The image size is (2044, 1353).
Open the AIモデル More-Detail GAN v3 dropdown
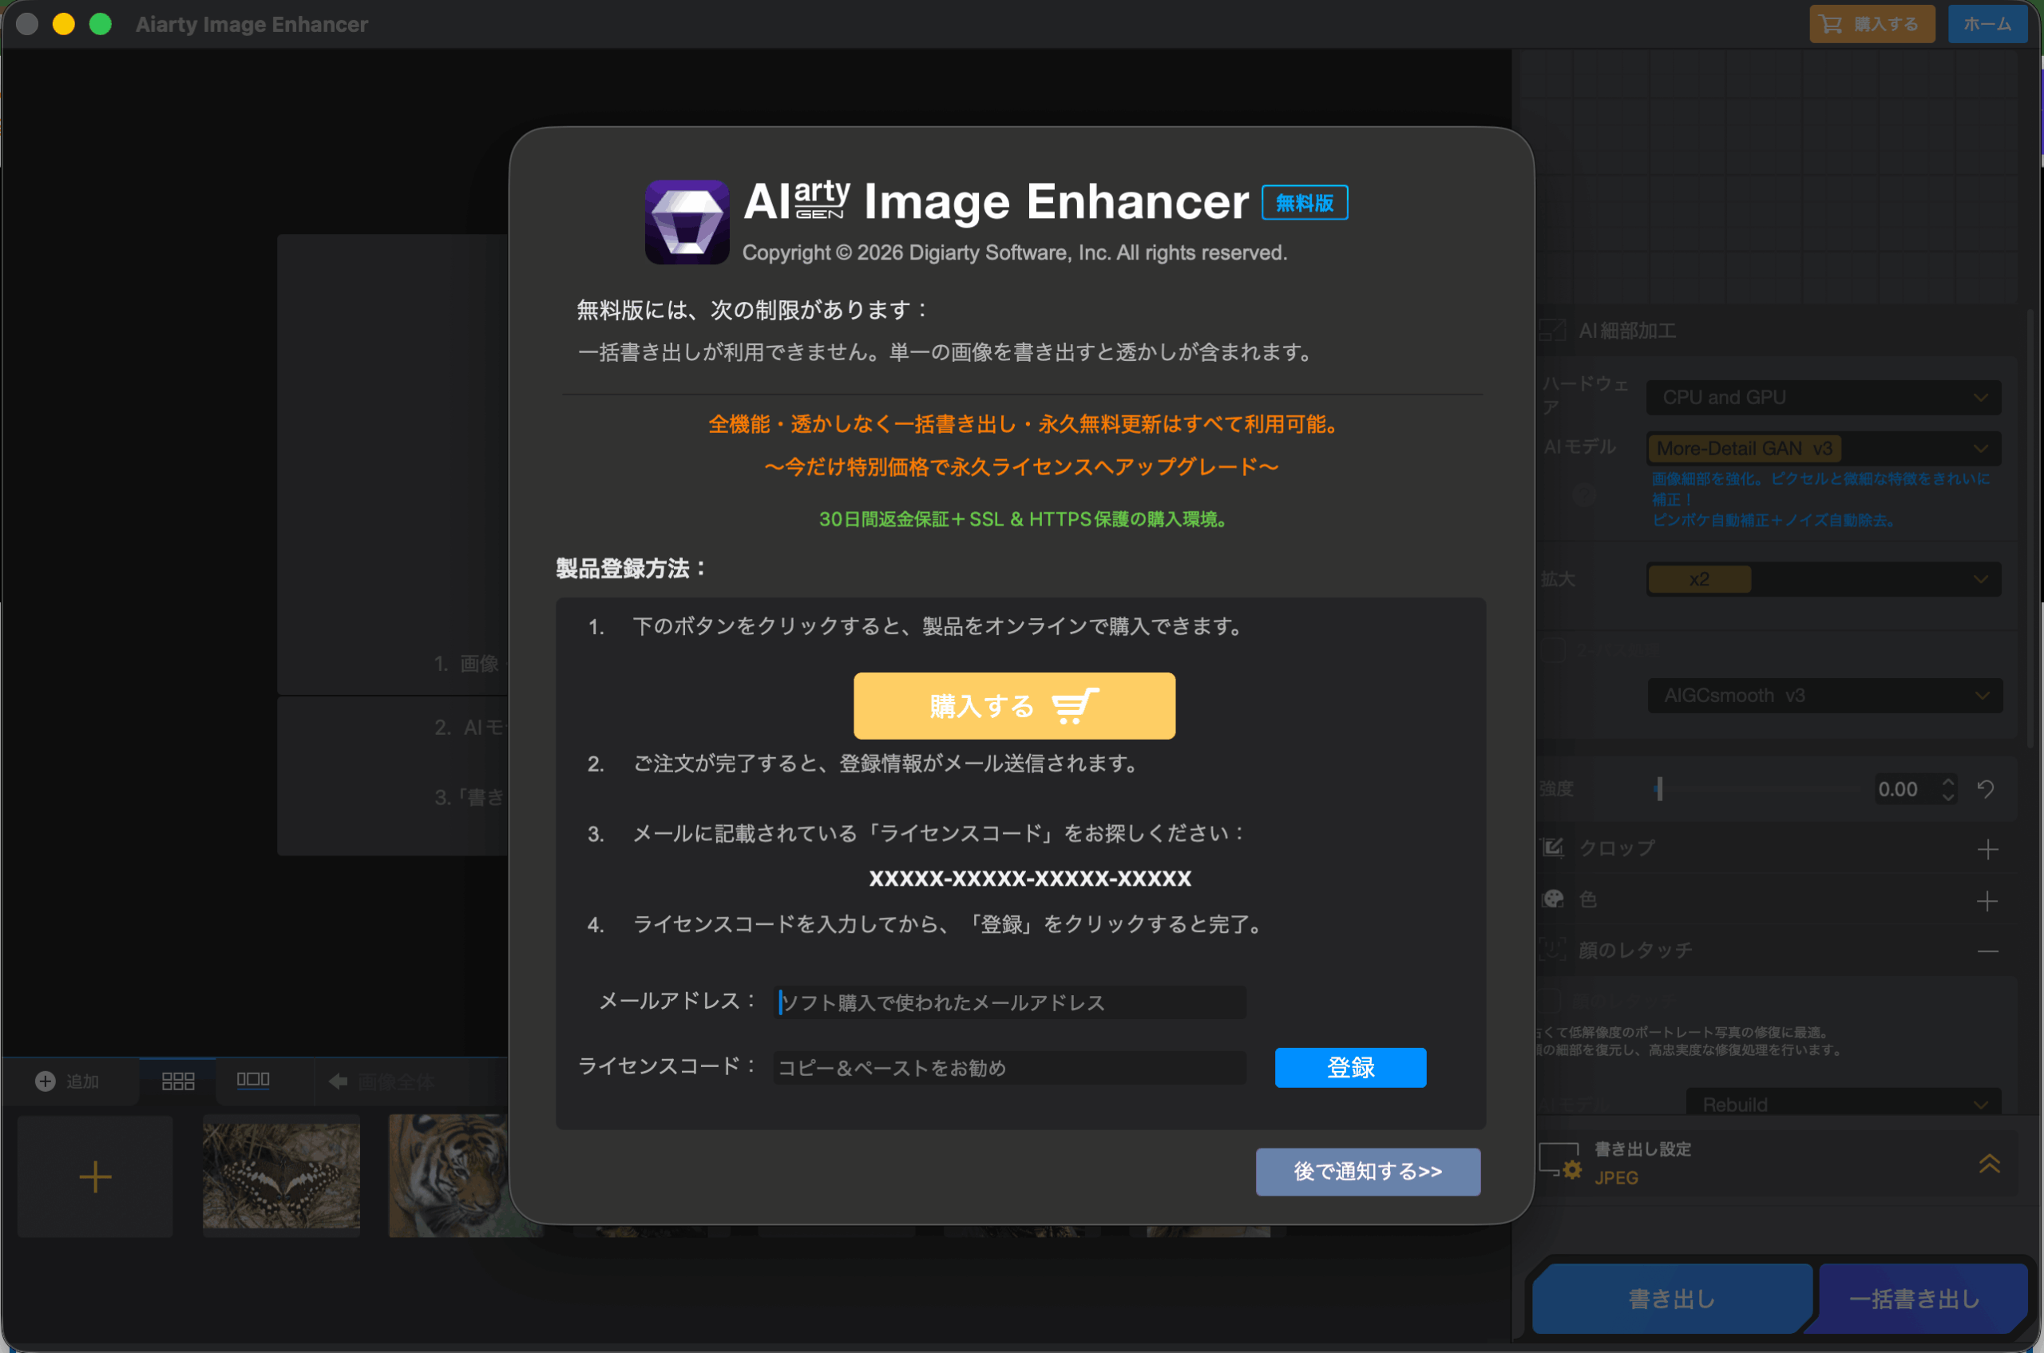[1823, 449]
